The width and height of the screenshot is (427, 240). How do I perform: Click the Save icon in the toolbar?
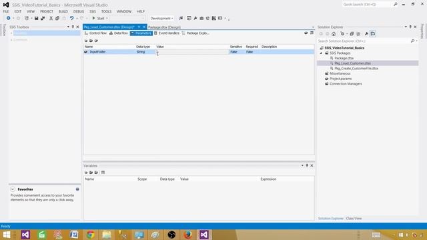pos(36,18)
